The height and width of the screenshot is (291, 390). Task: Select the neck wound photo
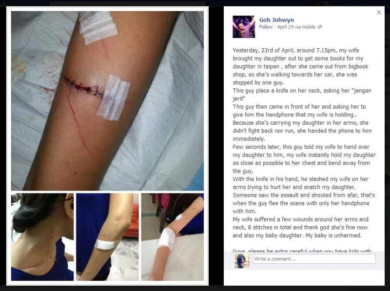point(42,237)
